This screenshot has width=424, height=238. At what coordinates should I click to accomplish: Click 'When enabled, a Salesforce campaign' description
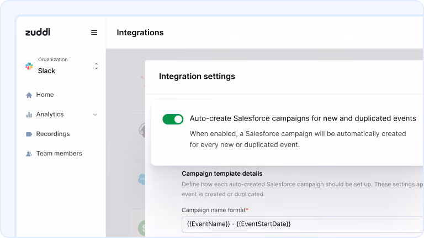point(298,139)
